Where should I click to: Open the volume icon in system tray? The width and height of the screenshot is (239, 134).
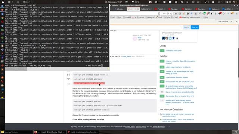point(230,2)
